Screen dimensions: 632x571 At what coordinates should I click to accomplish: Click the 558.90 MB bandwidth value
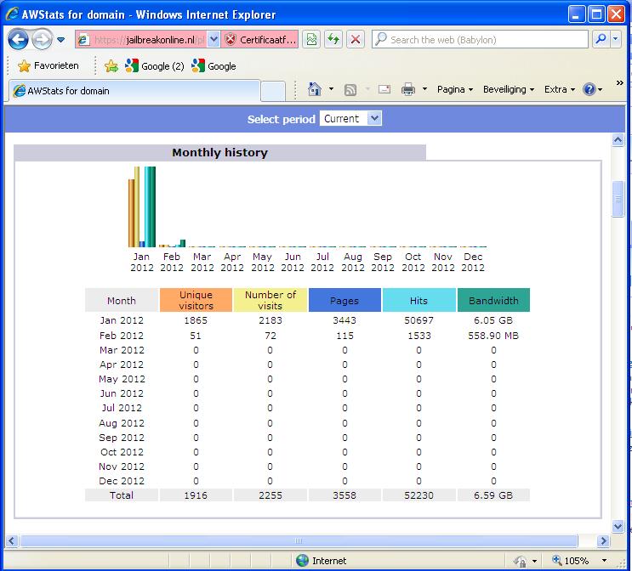[x=493, y=336]
